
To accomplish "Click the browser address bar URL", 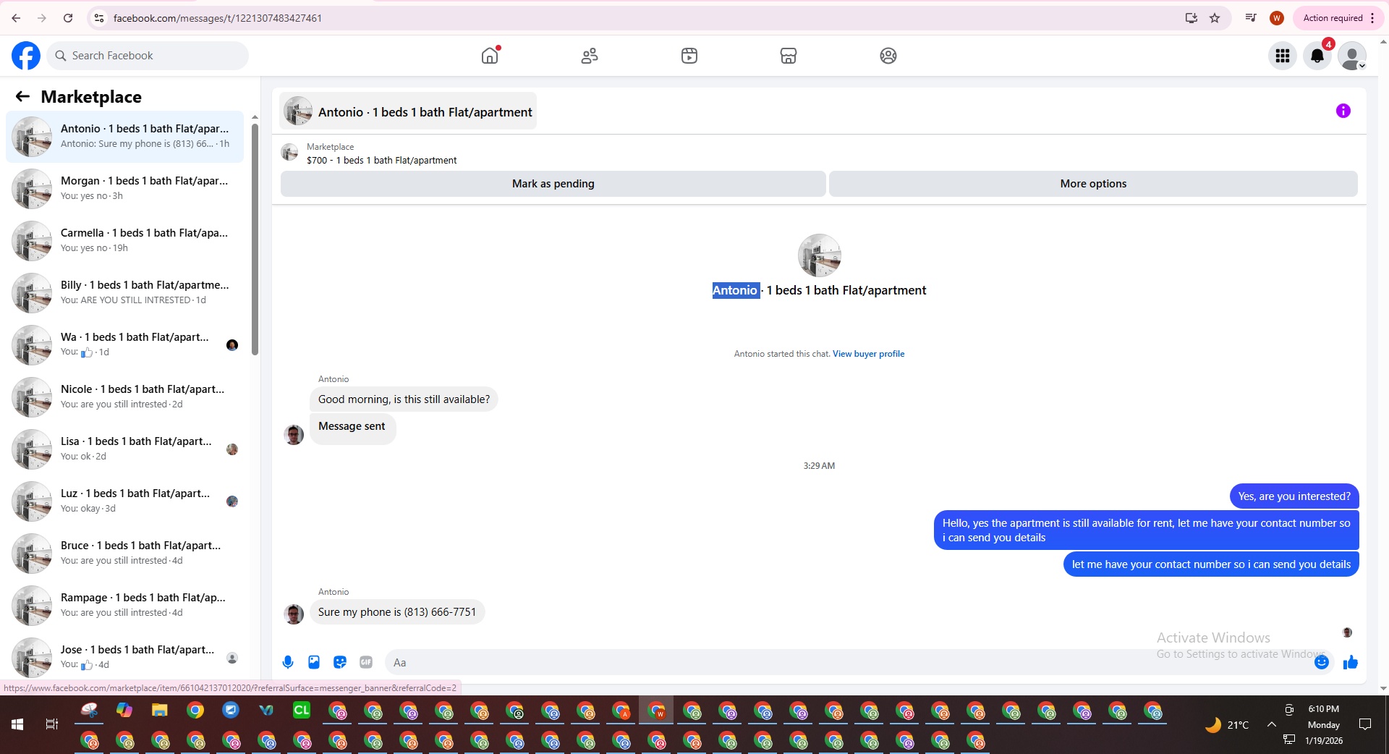I will [x=217, y=18].
